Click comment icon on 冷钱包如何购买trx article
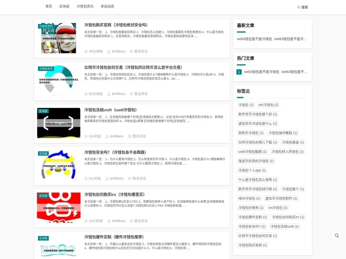Viewport: 346px width, 259px height. [131, 221]
